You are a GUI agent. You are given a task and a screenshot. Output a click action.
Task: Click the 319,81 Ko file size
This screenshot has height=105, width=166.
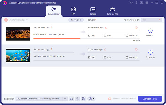61,56
